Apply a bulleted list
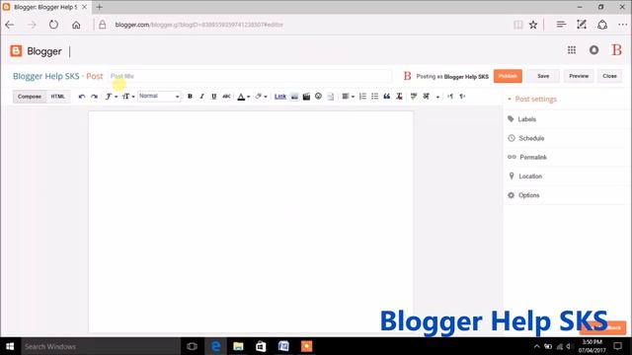Screen dimensions: 632x355 (375, 97)
